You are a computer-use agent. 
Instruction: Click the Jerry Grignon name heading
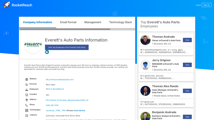(x=161, y=60)
